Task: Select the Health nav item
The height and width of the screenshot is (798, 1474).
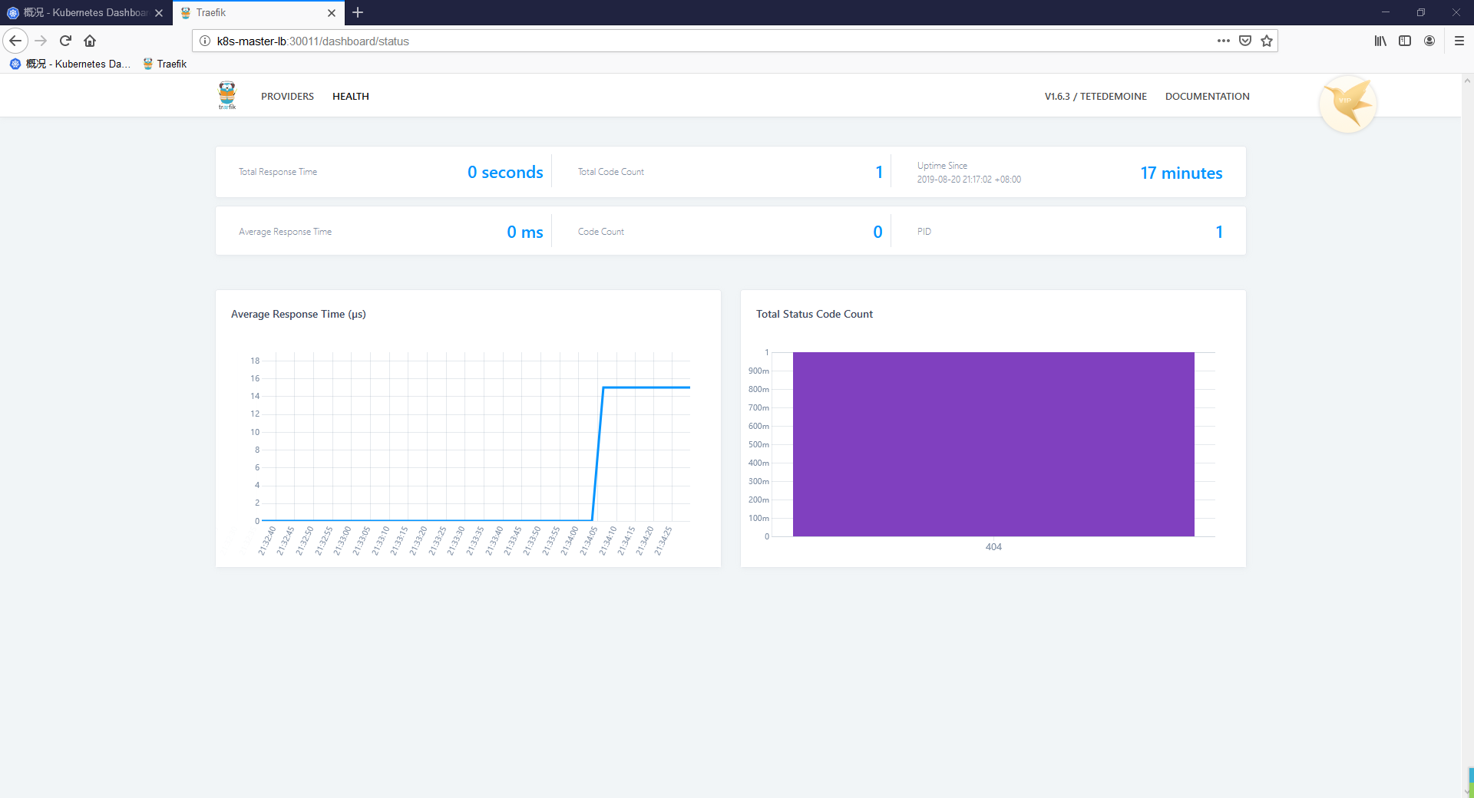Action: (351, 96)
